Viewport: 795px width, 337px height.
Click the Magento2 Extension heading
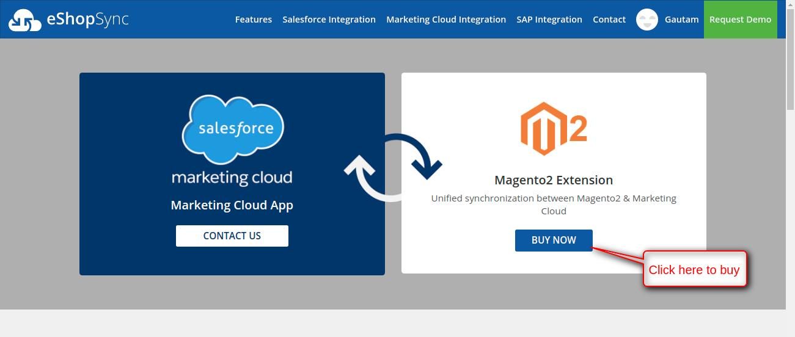[x=554, y=180]
